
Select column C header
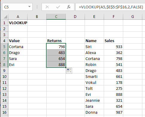[x=56, y=17]
